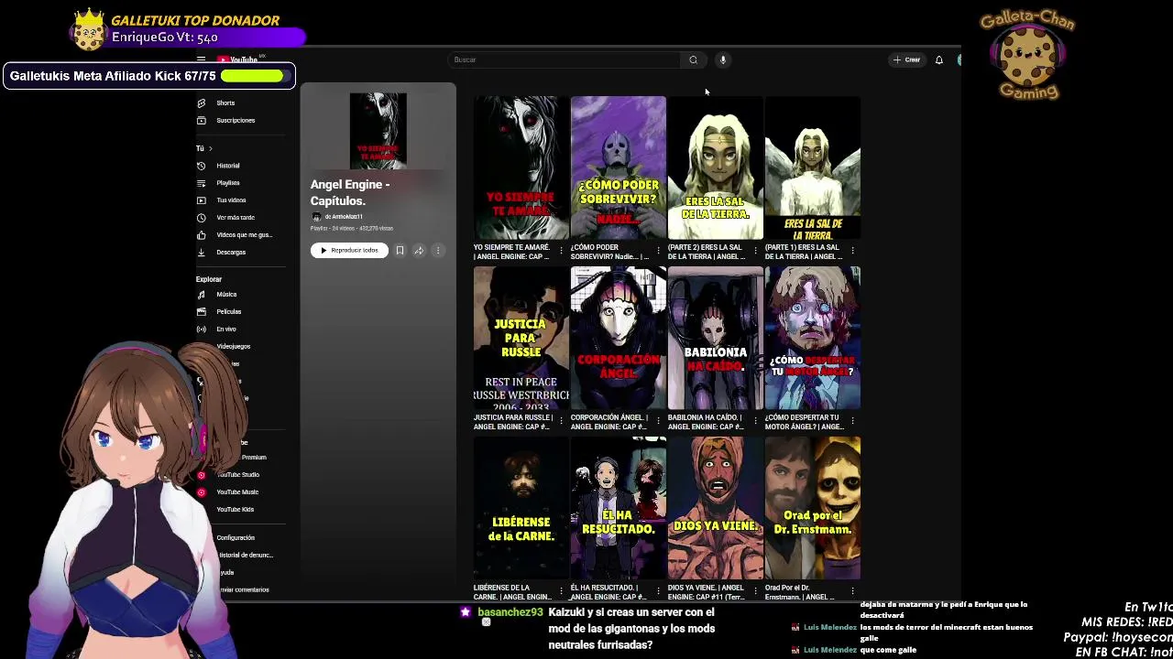1173x659 pixels.
Task: Click the search magnifier button
Action: 693,59
